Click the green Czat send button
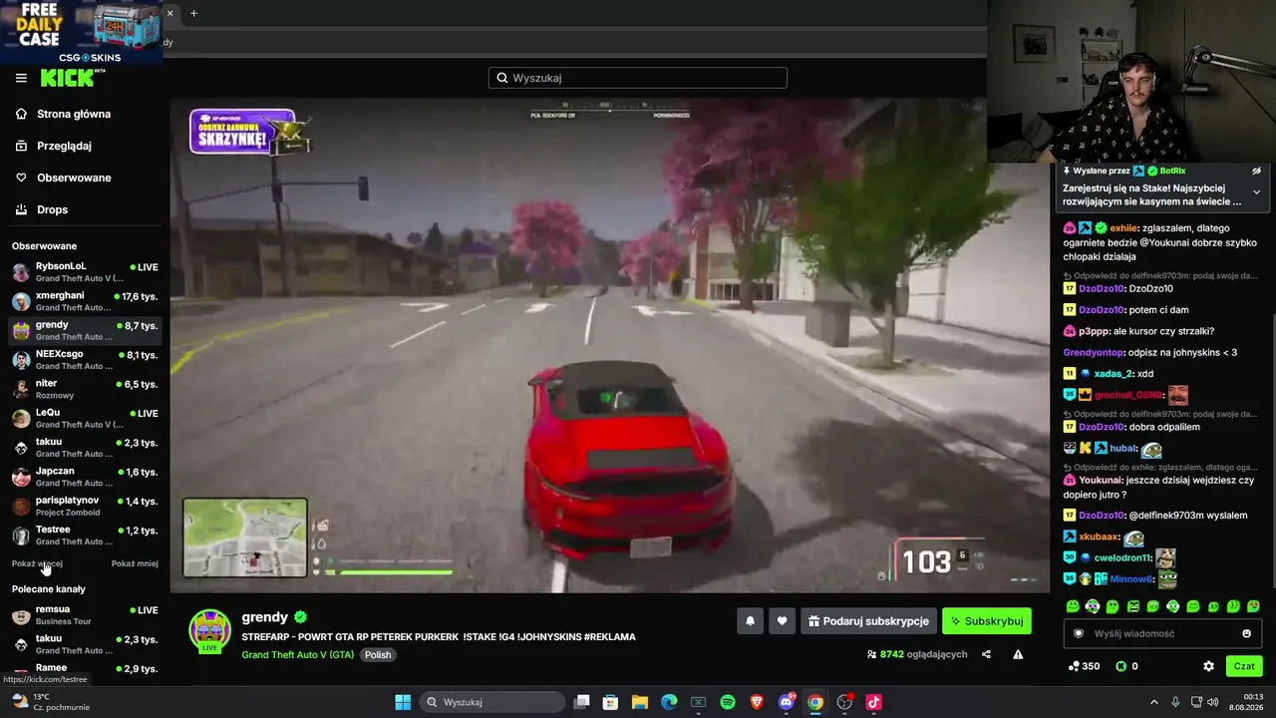1276x718 pixels. coord(1244,666)
